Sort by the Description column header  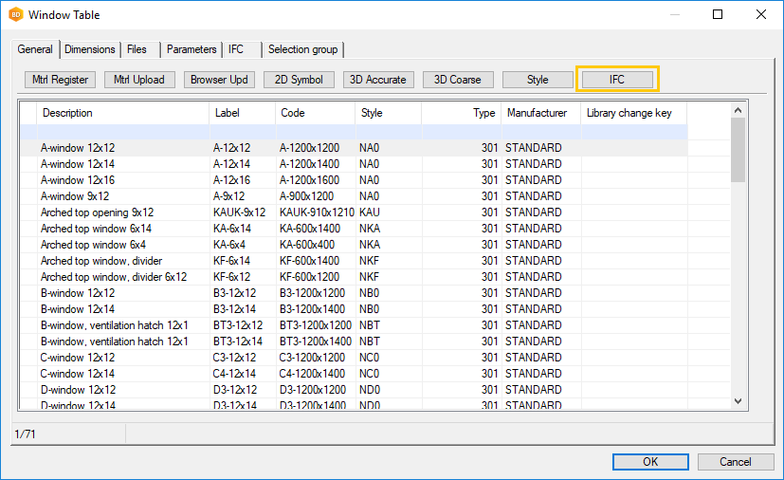coord(123,113)
